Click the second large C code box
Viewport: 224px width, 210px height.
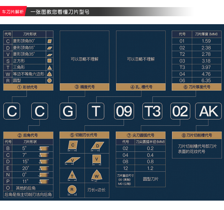pos(40,111)
